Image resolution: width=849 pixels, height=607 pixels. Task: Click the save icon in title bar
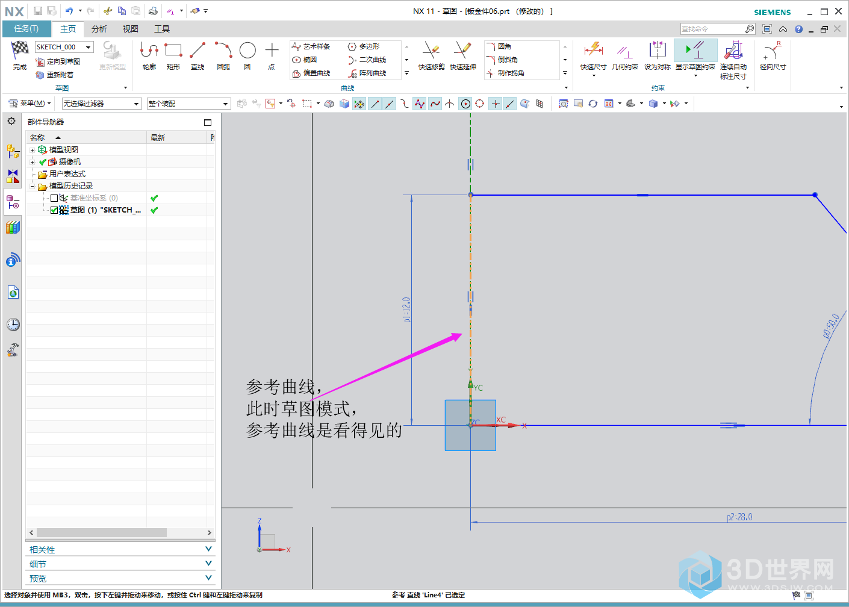(38, 11)
